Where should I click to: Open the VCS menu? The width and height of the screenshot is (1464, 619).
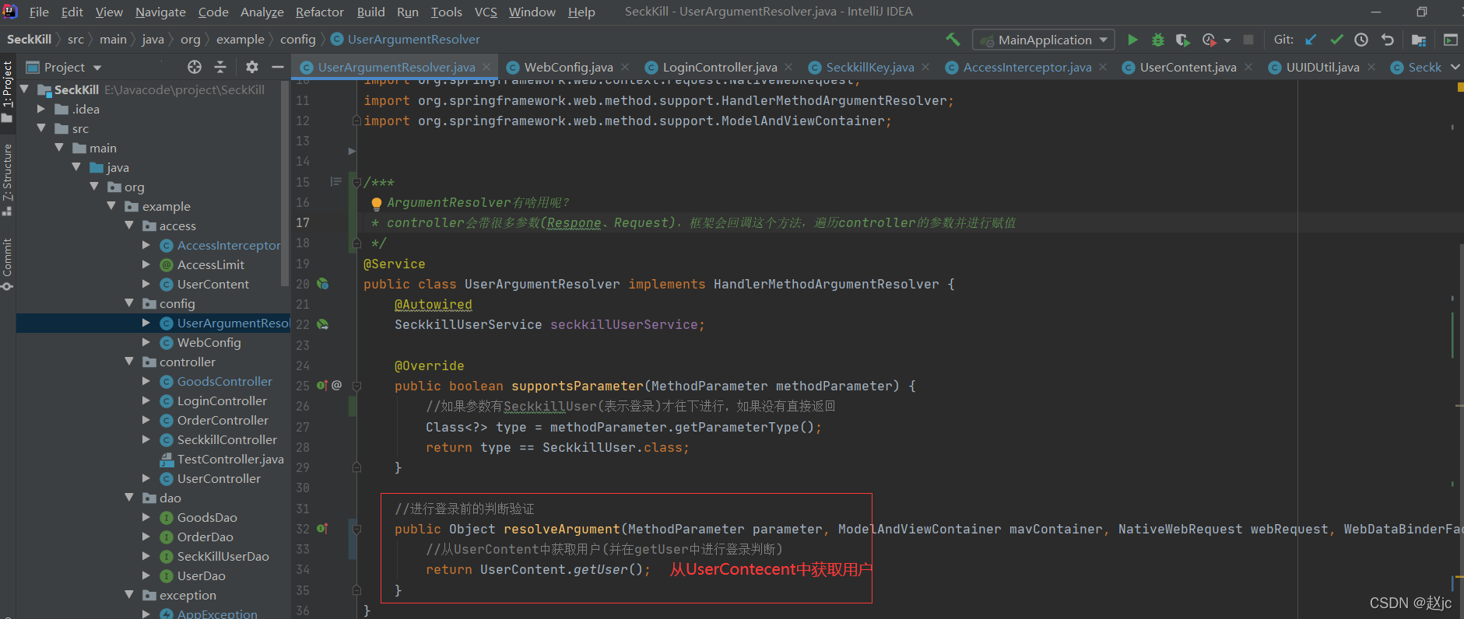point(486,12)
